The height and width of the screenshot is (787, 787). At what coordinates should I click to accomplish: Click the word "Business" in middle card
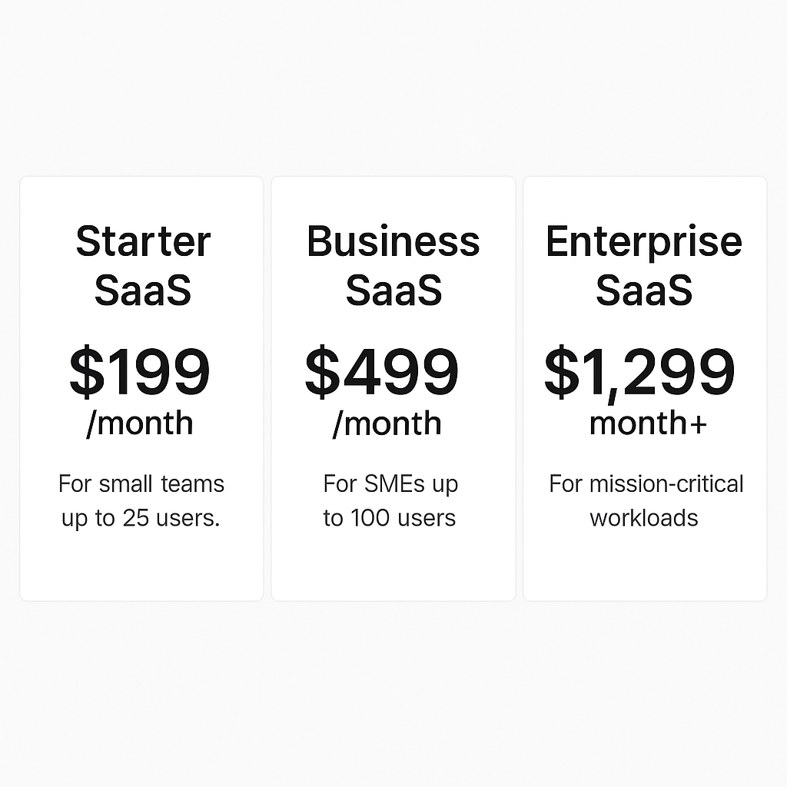393,241
